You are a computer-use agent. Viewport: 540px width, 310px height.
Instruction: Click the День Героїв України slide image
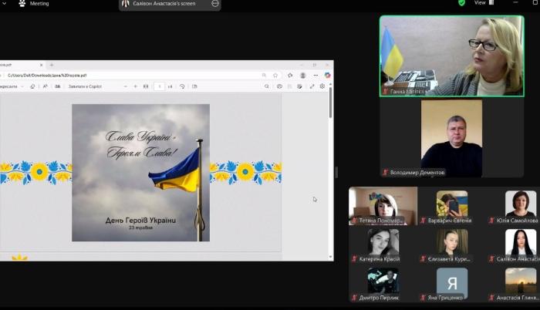pyautogui.click(x=140, y=173)
